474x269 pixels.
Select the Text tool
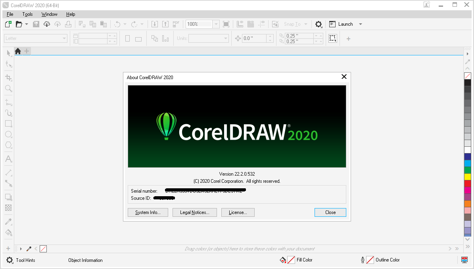tap(8, 159)
